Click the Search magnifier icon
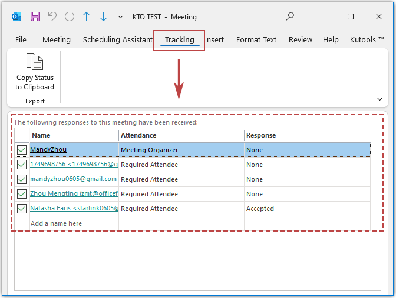This screenshot has width=396, height=298. 290,17
